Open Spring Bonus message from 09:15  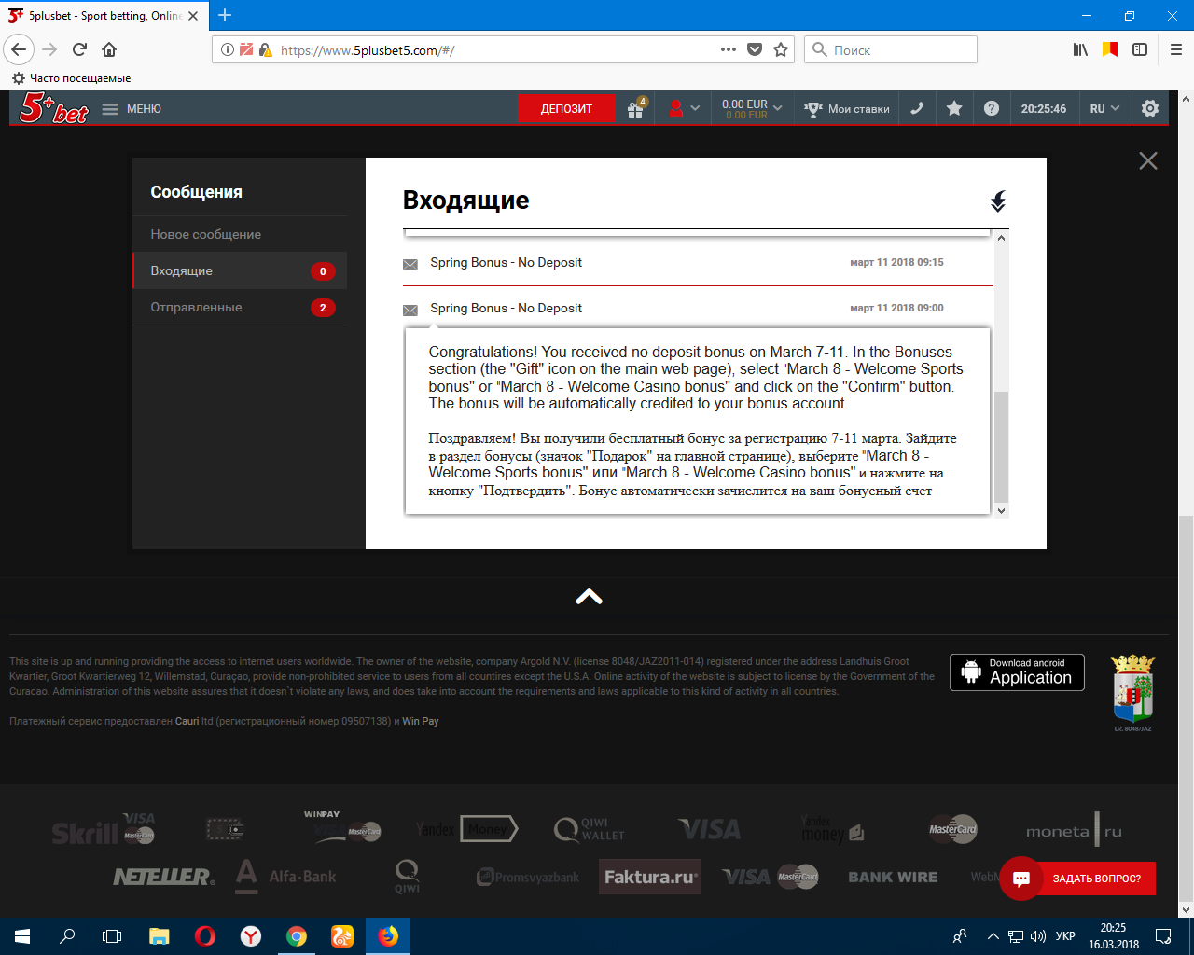[506, 263]
